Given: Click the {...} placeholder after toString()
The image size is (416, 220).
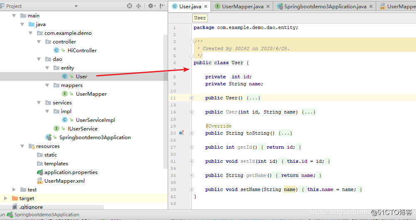Looking at the screenshot, I should [285, 133].
